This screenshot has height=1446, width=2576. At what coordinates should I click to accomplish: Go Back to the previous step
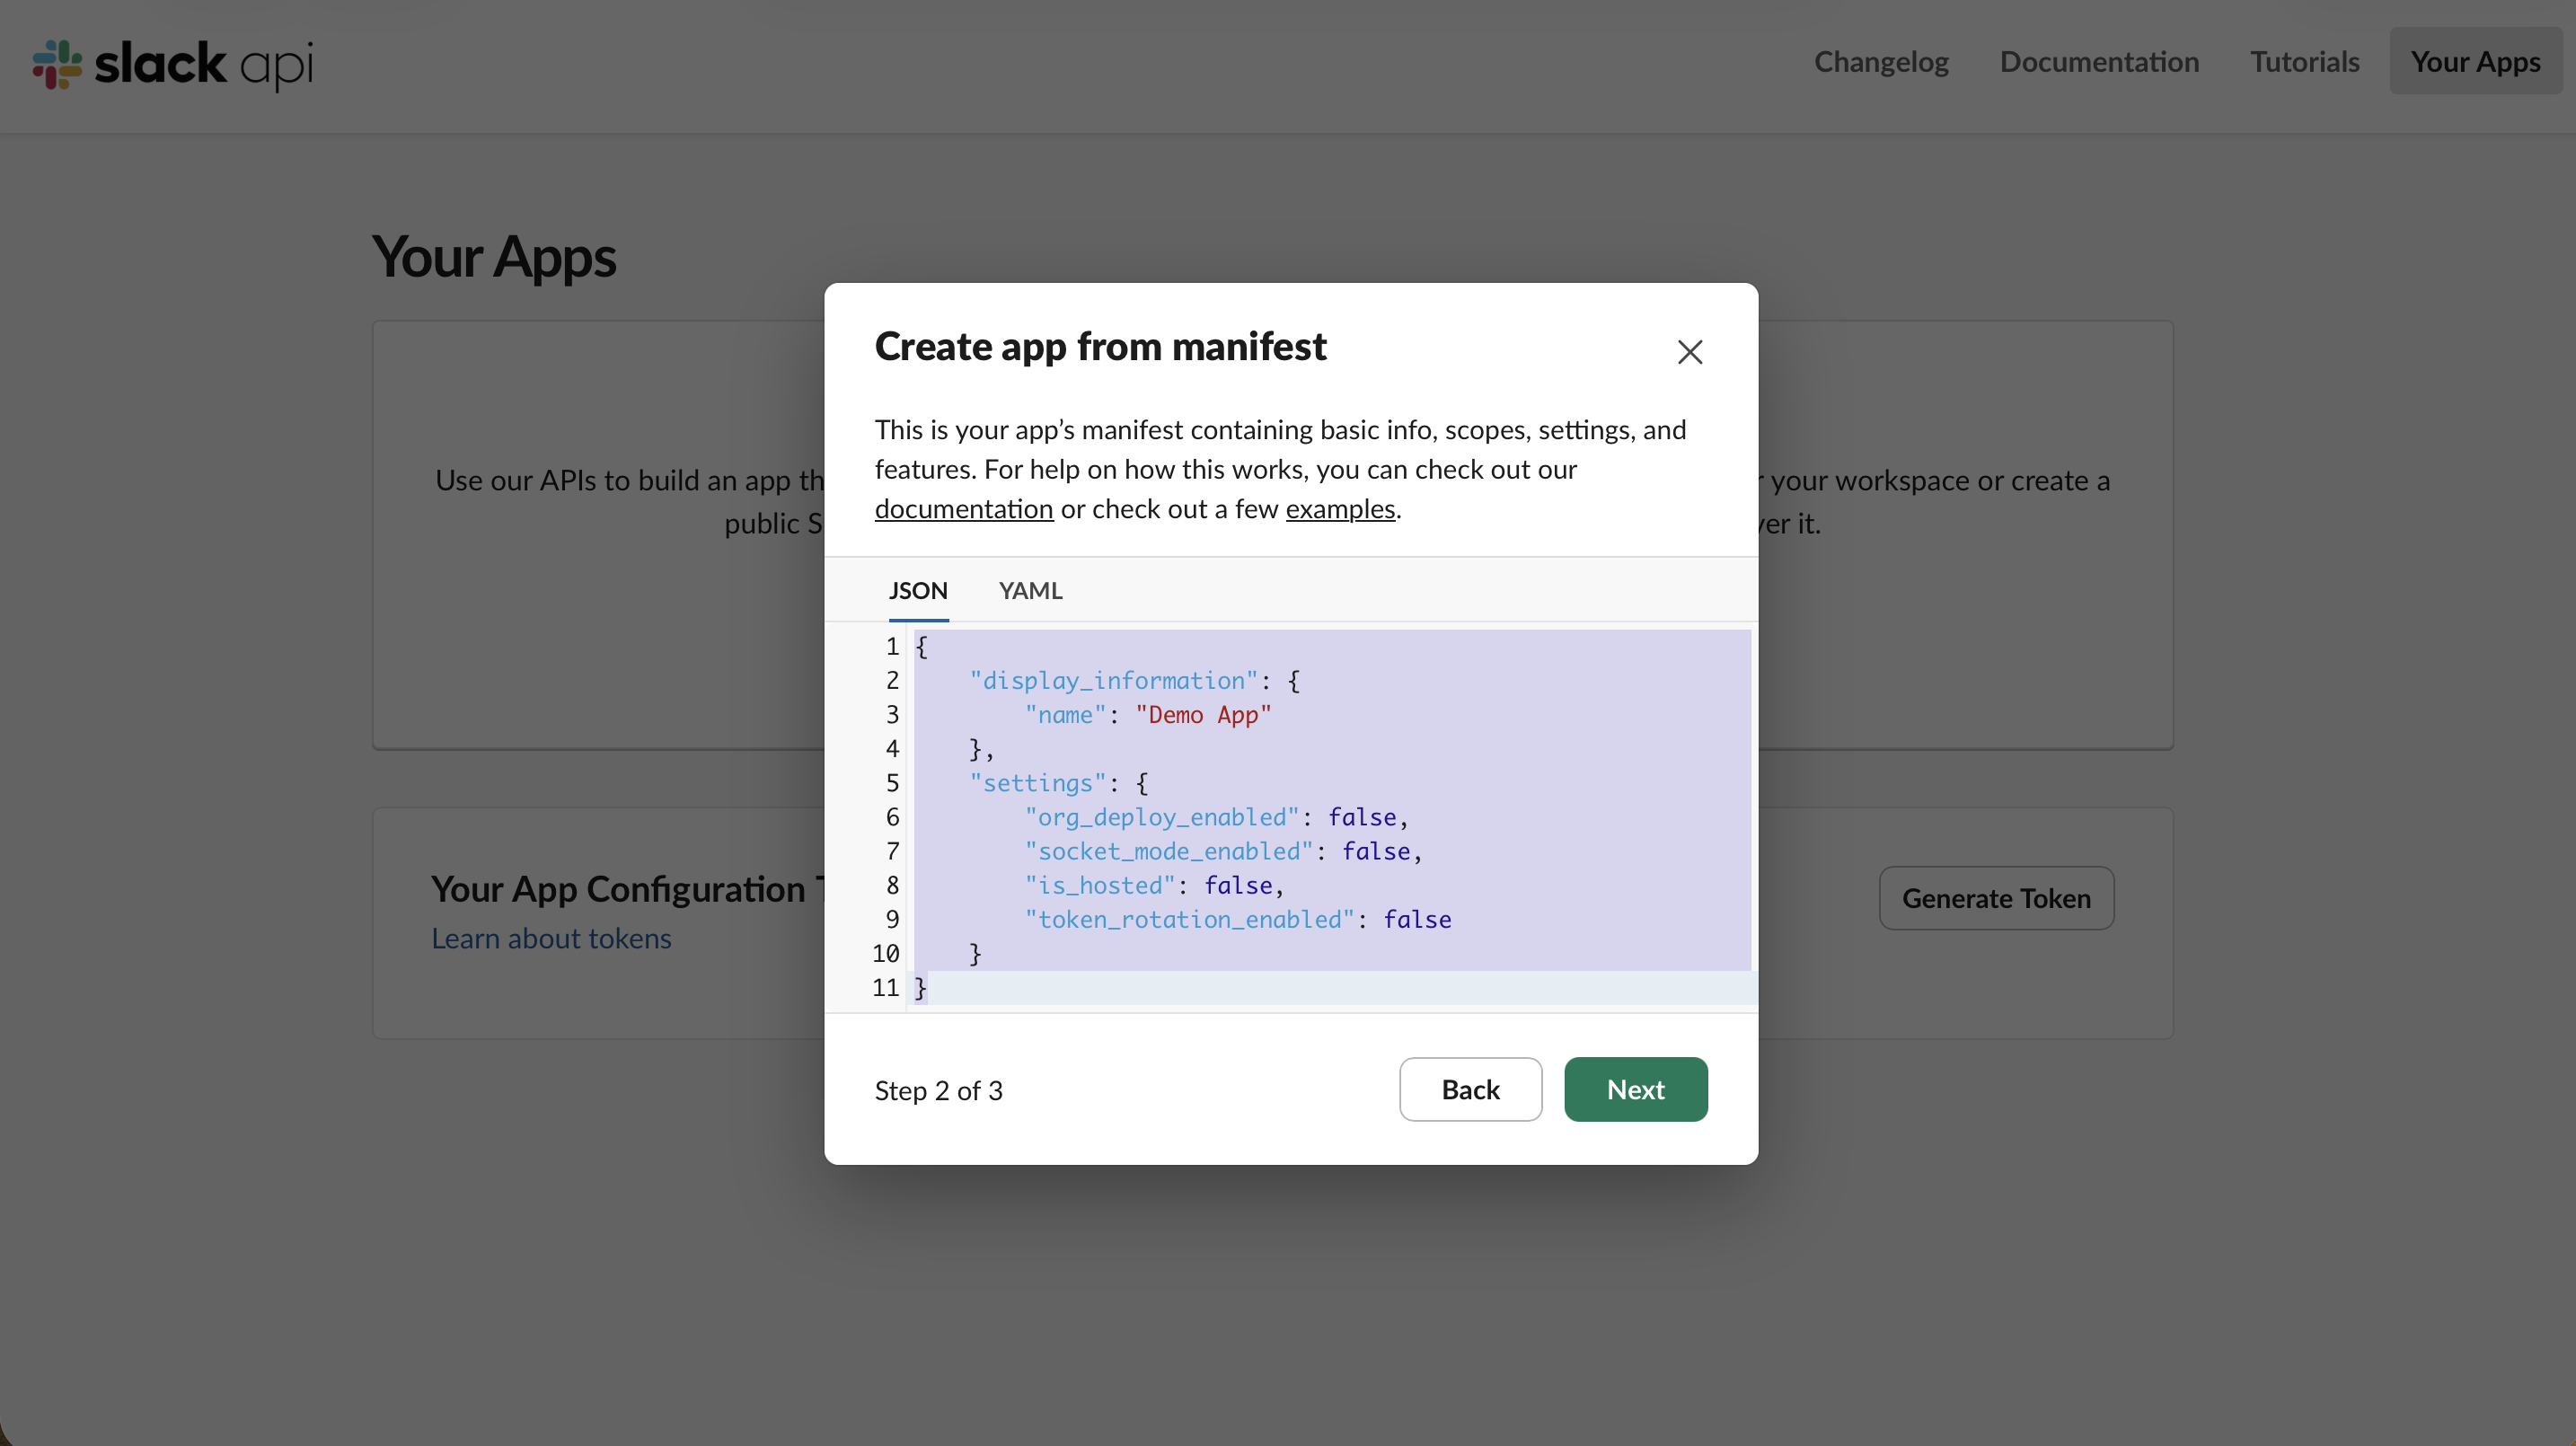(1470, 1089)
